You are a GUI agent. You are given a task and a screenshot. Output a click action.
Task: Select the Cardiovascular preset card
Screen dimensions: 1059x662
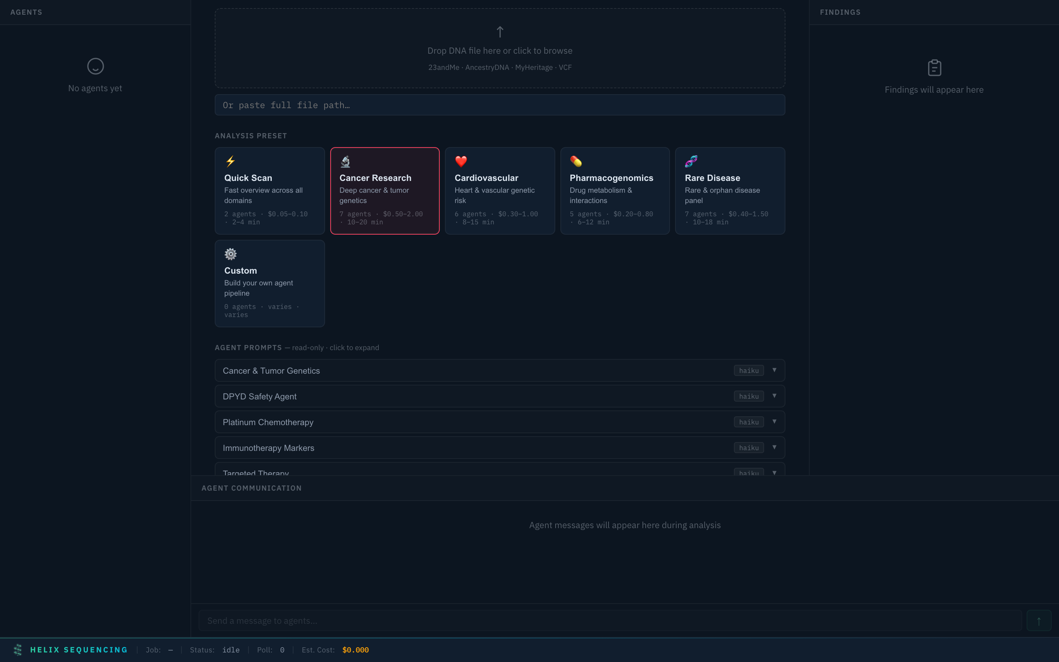tap(499, 191)
